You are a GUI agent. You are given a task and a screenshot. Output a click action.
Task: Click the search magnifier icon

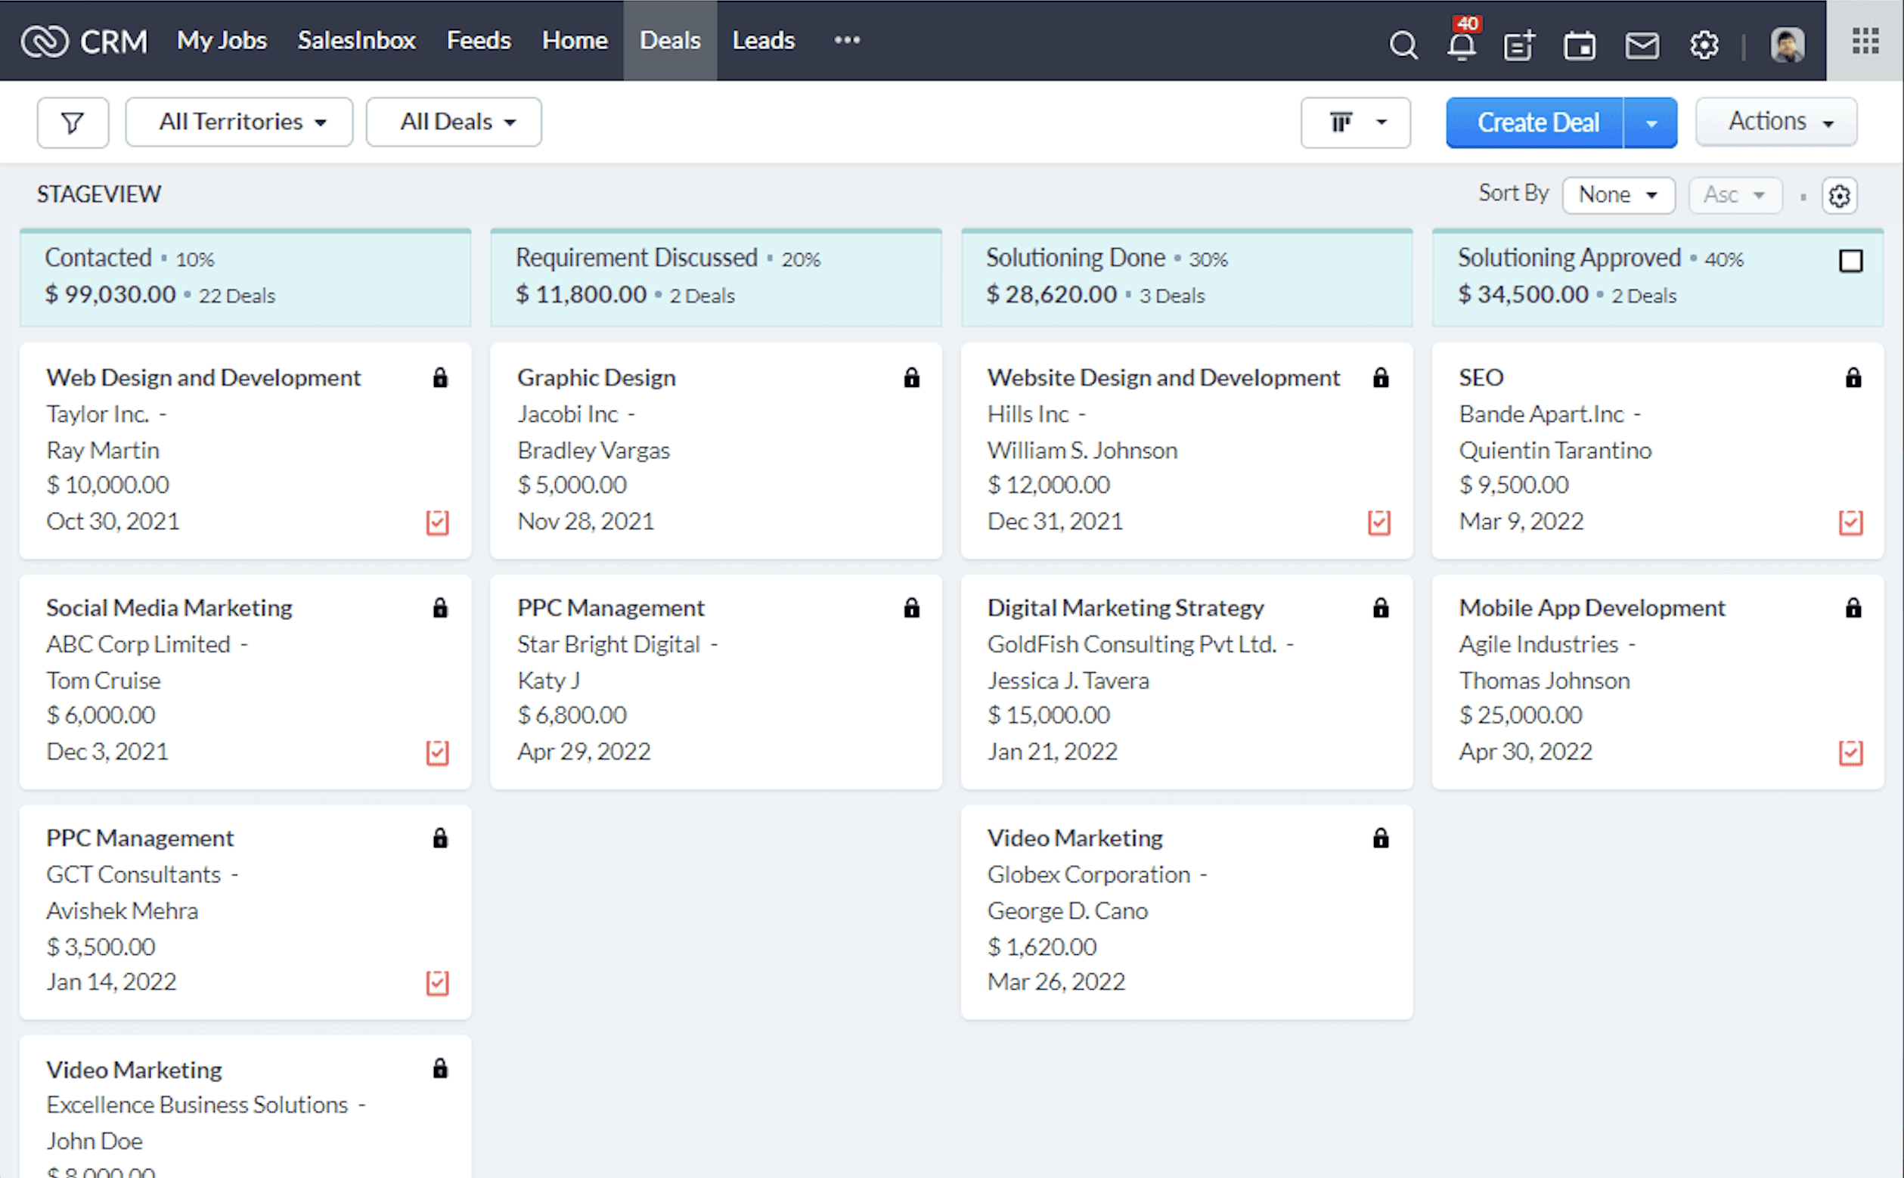point(1403,45)
